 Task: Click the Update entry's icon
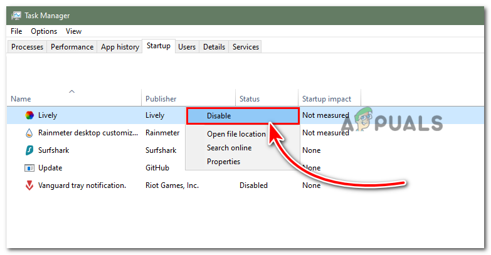pos(29,168)
